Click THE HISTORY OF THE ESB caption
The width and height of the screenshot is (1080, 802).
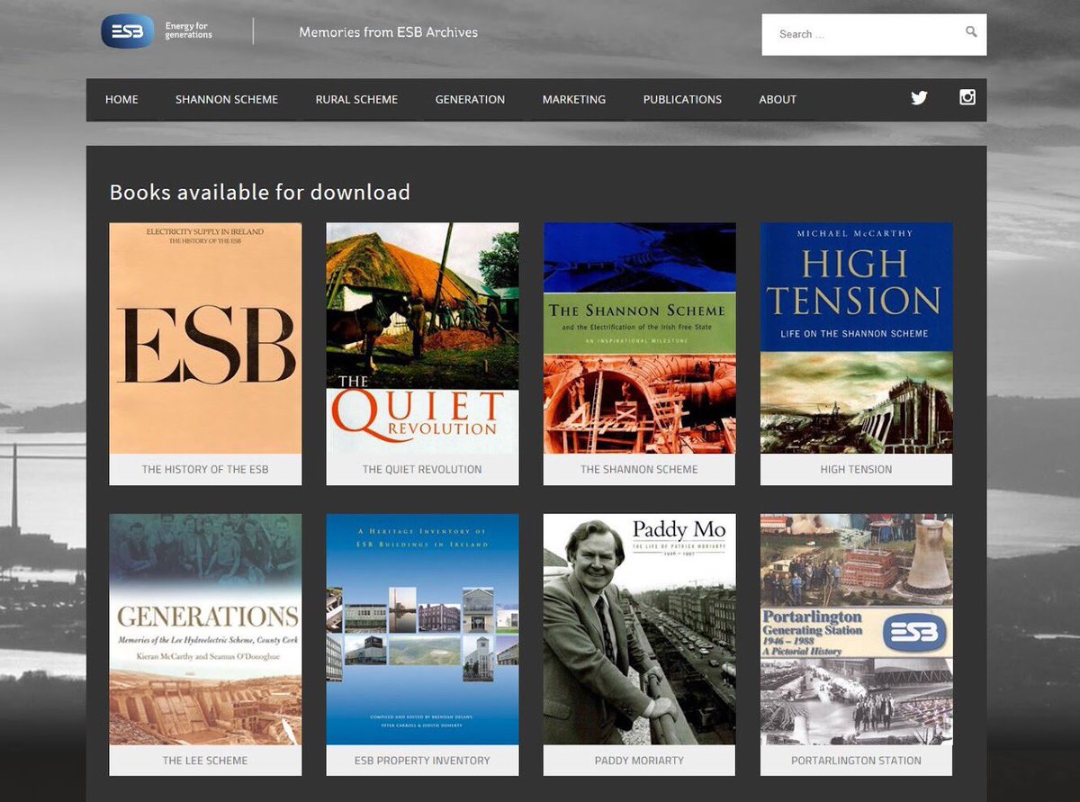pos(205,470)
